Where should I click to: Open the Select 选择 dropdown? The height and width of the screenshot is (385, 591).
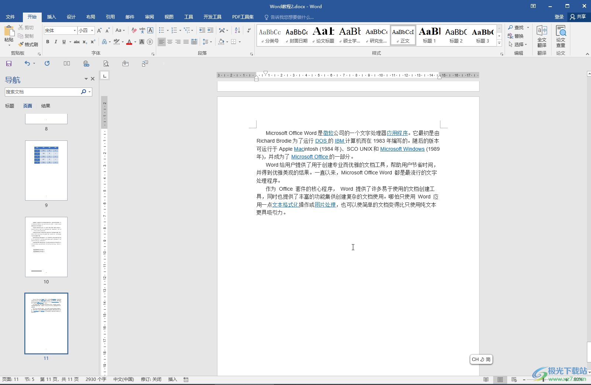(x=518, y=44)
